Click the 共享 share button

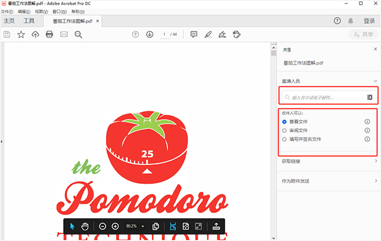tap(363, 35)
